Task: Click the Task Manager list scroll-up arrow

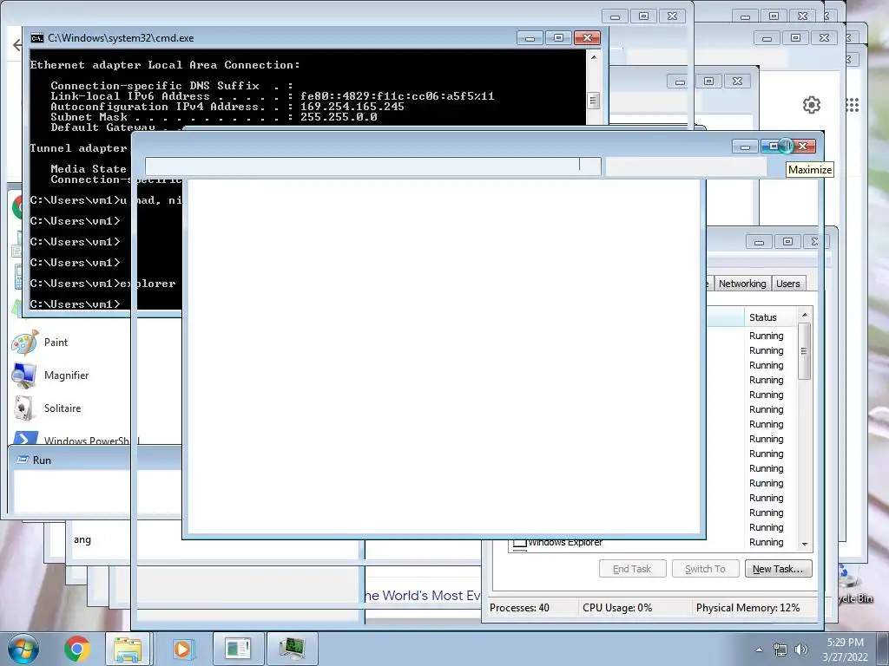Action: point(805,315)
